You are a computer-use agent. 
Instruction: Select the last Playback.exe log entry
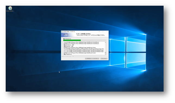pyautogui.click(x=68, y=54)
